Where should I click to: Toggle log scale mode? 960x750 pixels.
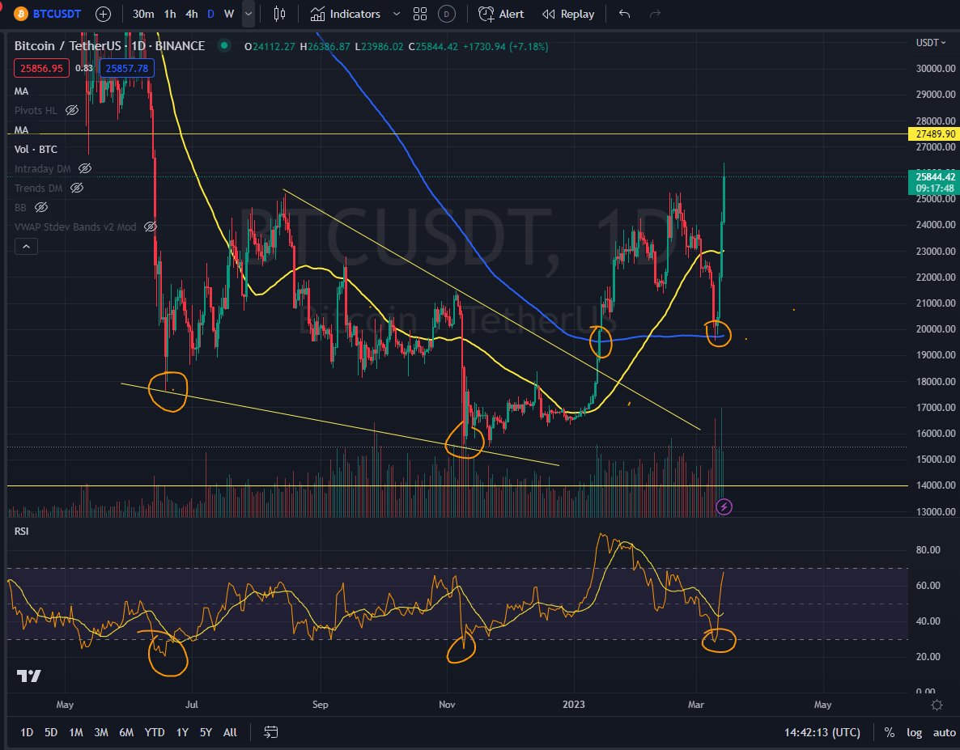coord(914,732)
